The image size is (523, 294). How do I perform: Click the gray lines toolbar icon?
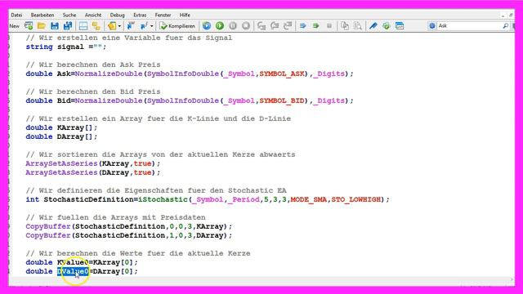click(x=329, y=25)
